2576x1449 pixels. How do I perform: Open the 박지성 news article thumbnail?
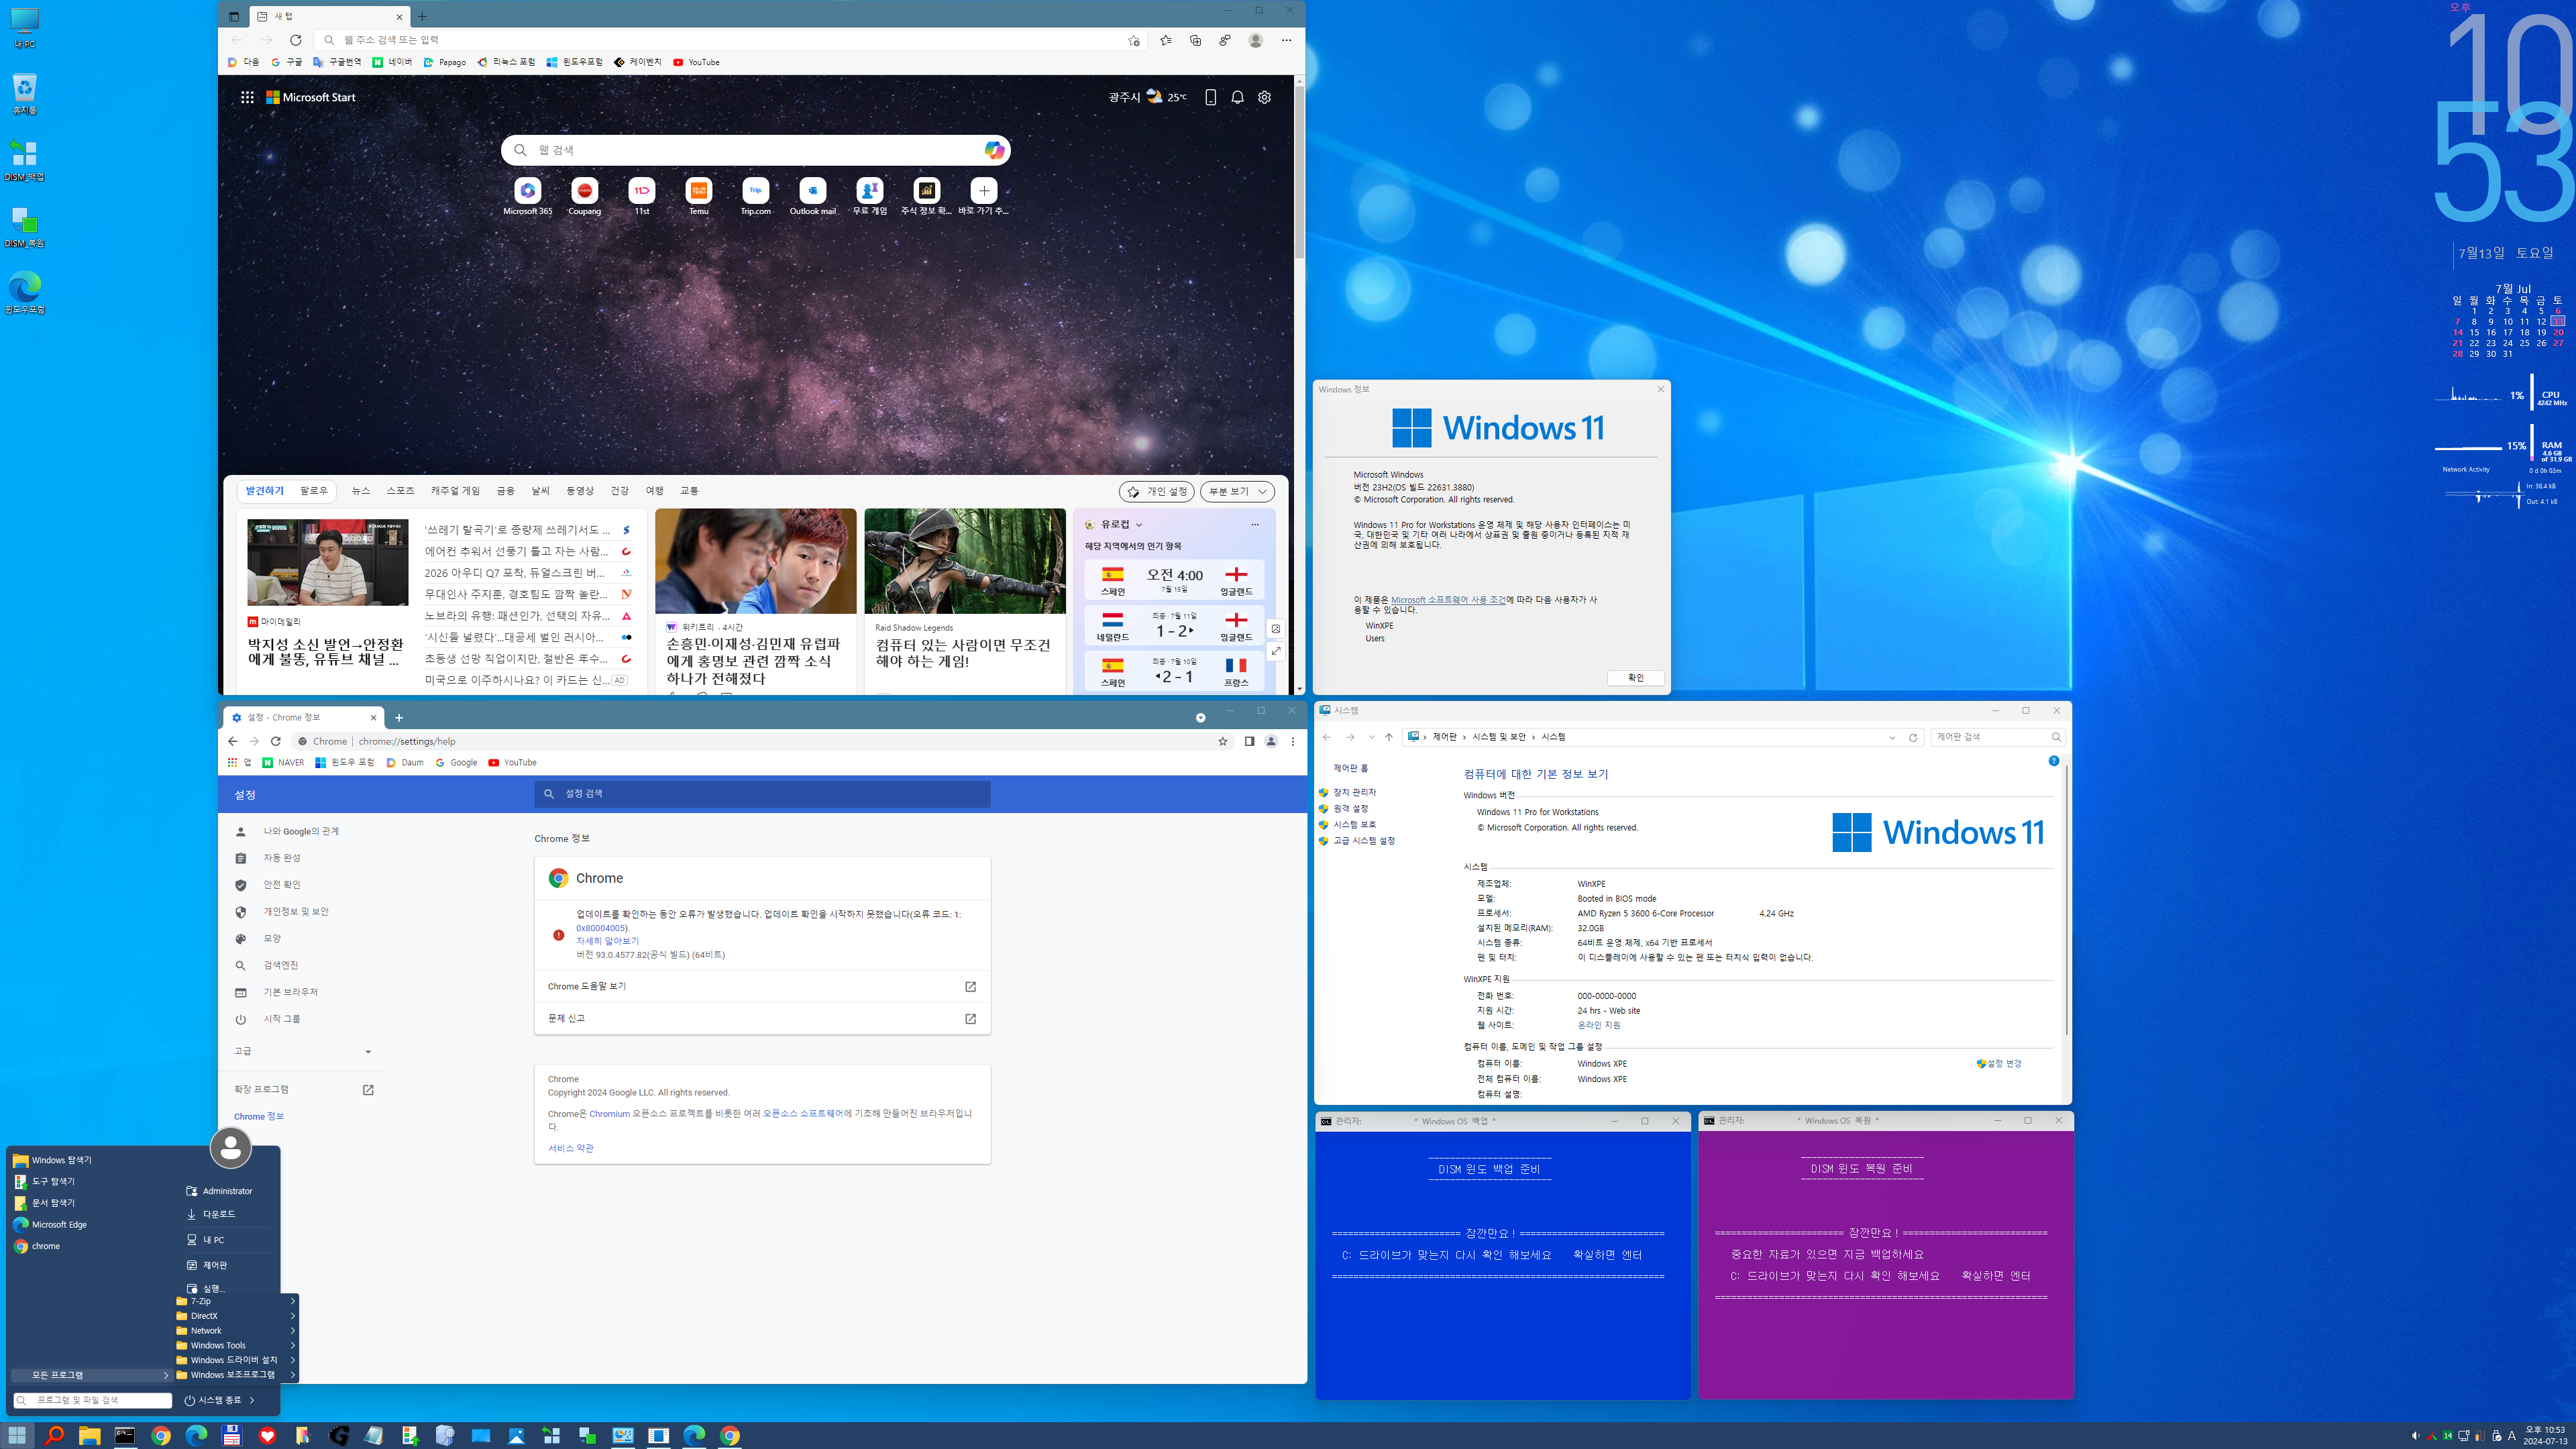[x=328, y=562]
